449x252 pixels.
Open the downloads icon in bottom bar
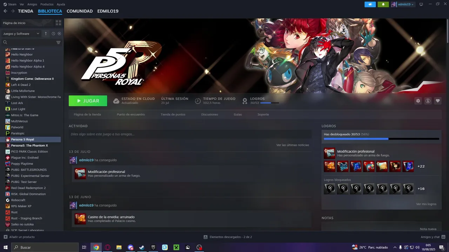click(206, 237)
